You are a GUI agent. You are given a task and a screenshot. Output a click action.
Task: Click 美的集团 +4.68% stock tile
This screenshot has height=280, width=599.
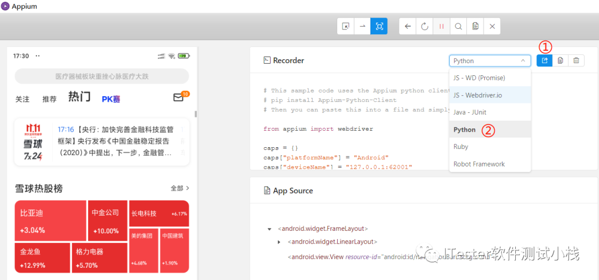point(144,251)
